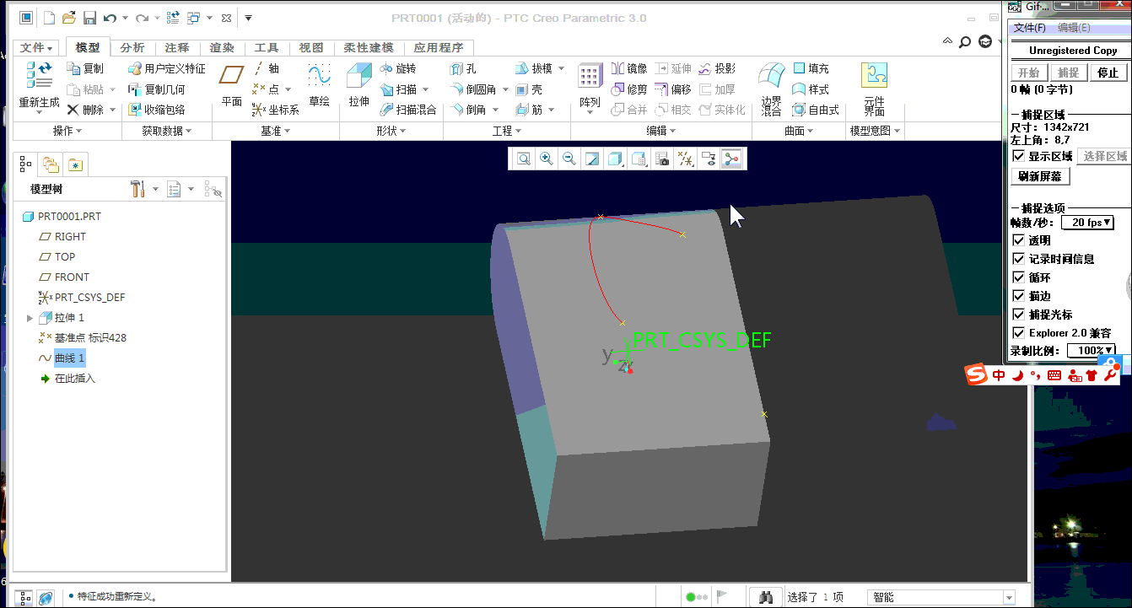The height and width of the screenshot is (608, 1132).
Task: Select the 偏移 (Offset) tool
Action: (x=672, y=89)
